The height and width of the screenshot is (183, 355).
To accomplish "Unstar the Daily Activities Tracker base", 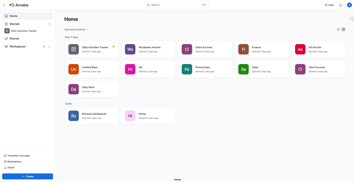I will point(113,46).
